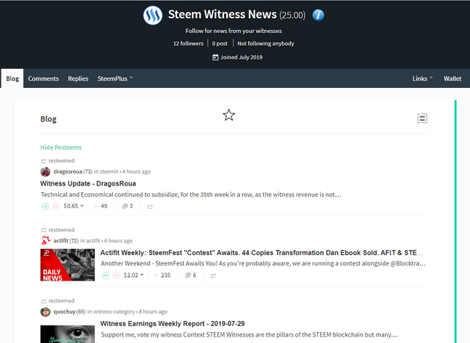Click quochuy's avatar picture

(x=46, y=311)
